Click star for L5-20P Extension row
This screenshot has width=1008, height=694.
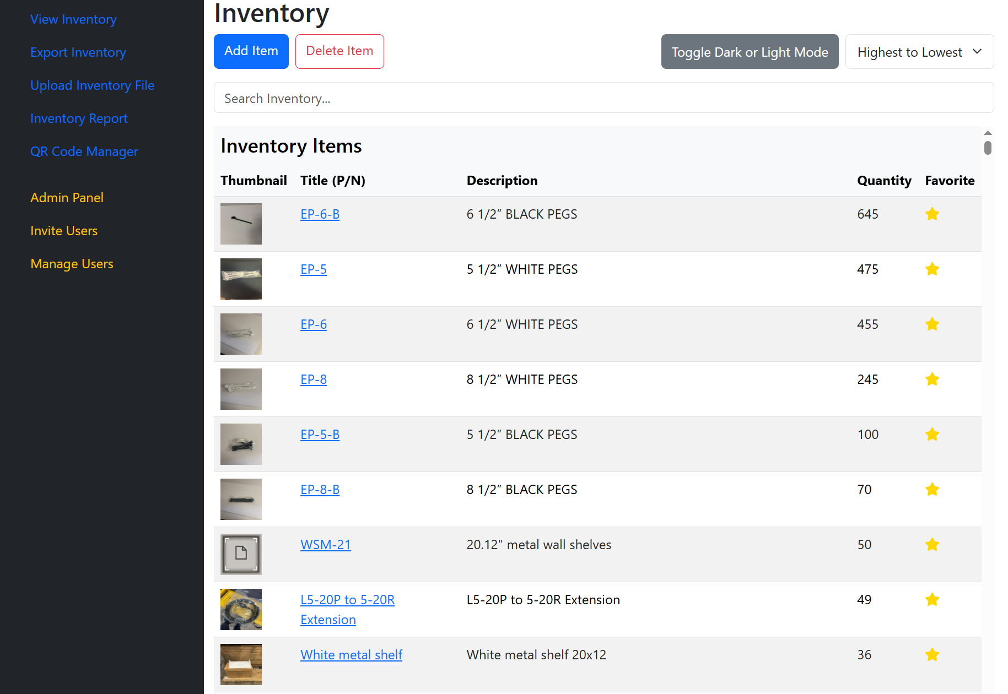932,600
